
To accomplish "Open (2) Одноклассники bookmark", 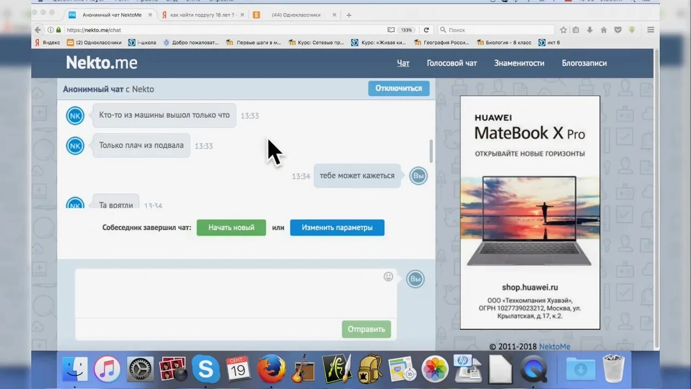I will (95, 42).
